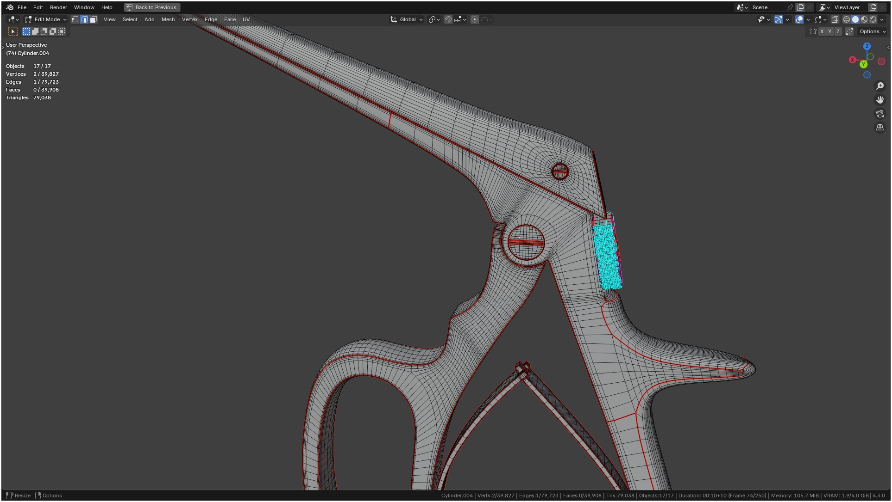Switch to vertex select mode
The height and width of the screenshot is (502, 892).
tap(75, 19)
